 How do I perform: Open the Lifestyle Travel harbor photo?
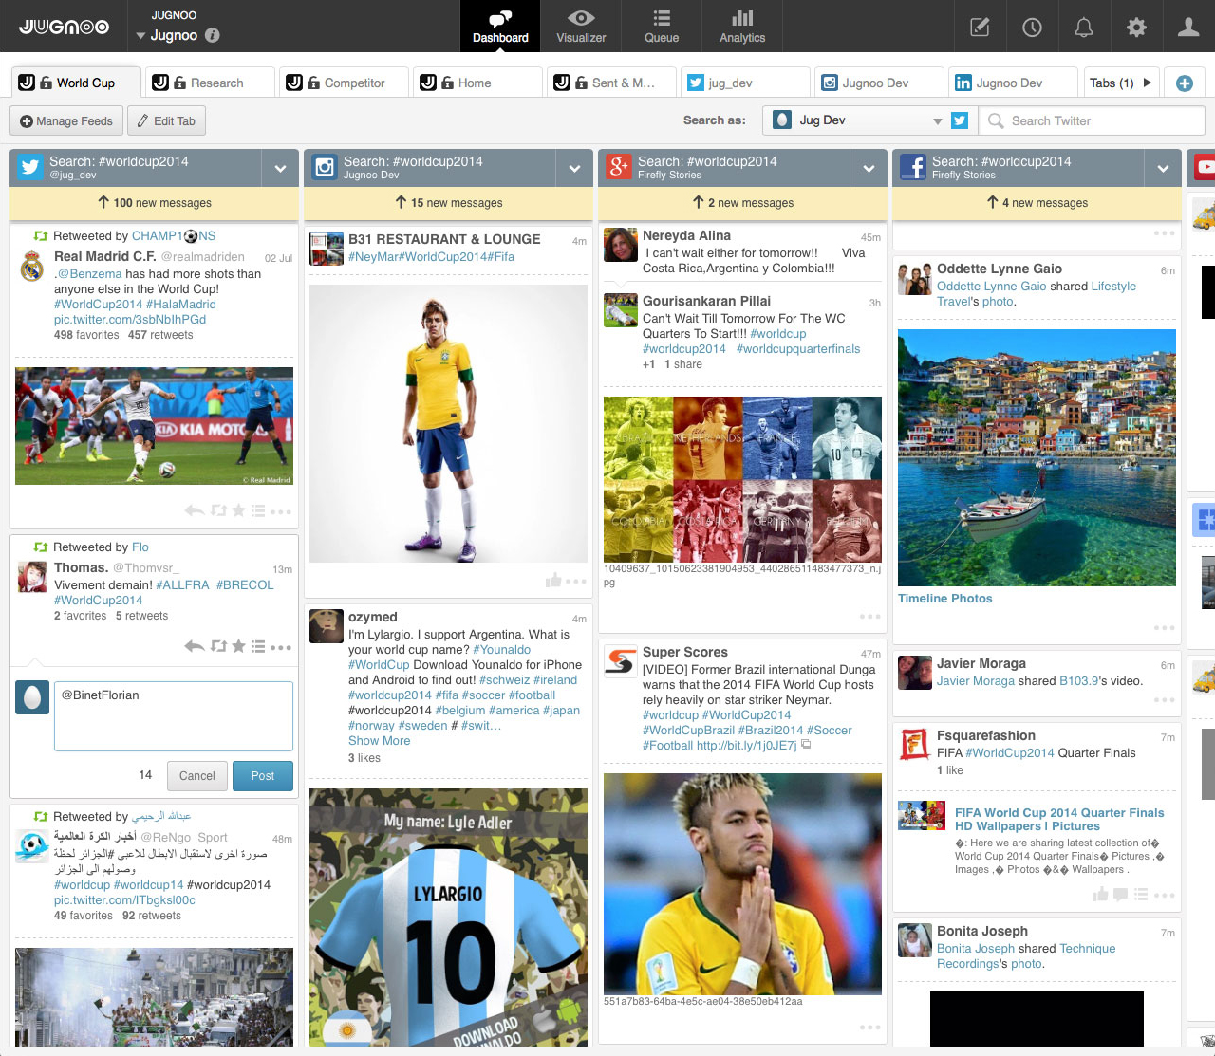coord(1037,457)
